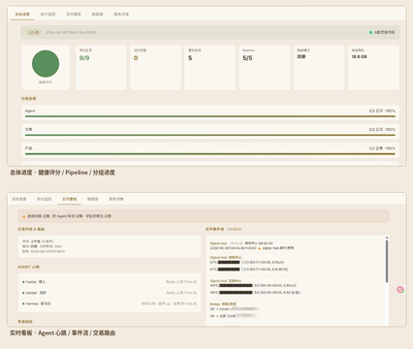Click the 交易 group progress bar
Image resolution: width=413 pixels, height=349 pixels.
(x=210, y=135)
